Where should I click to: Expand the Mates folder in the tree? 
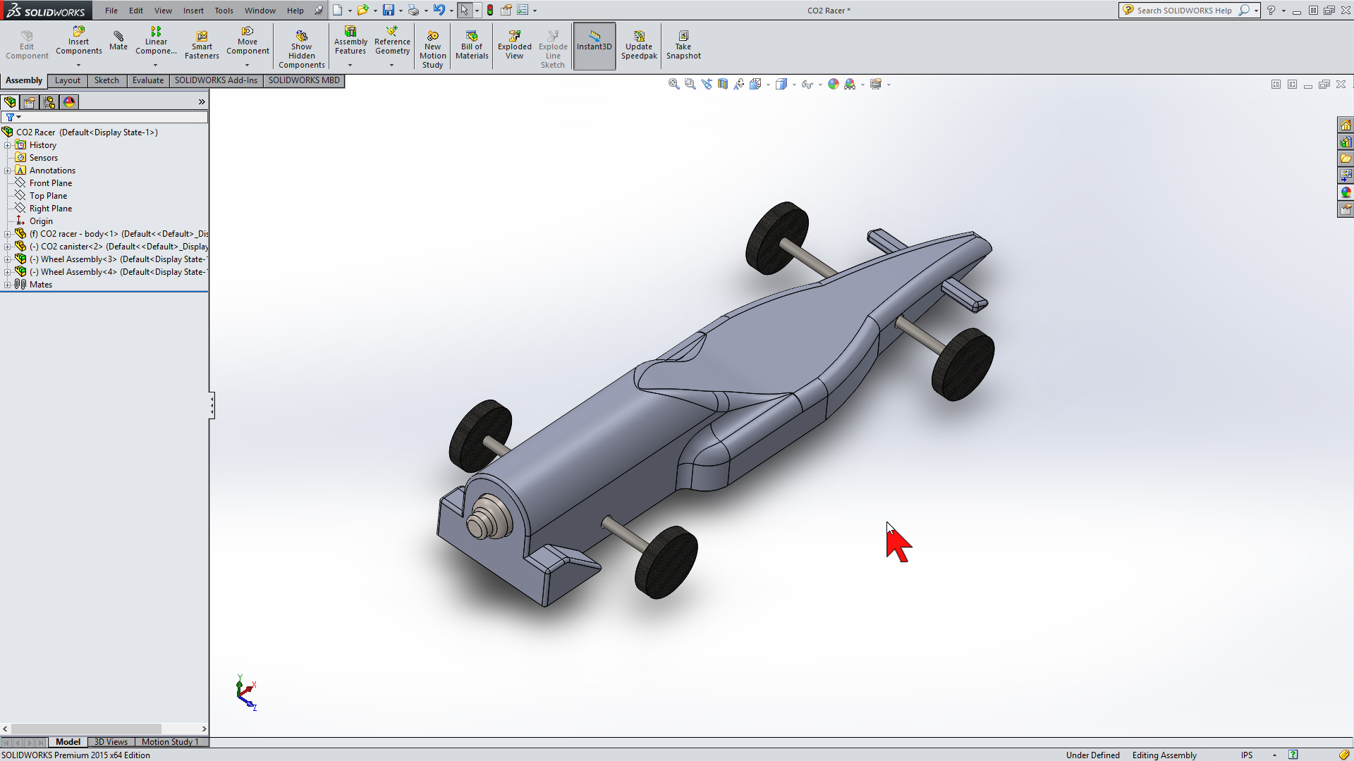(x=8, y=284)
